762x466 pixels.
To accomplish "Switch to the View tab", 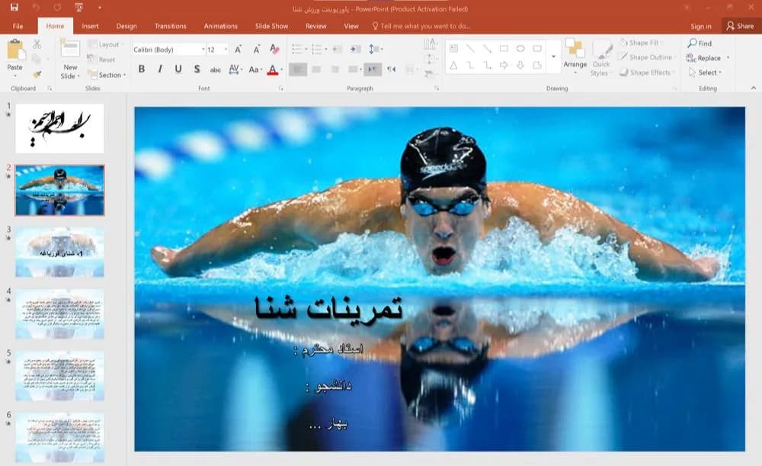I will (351, 26).
